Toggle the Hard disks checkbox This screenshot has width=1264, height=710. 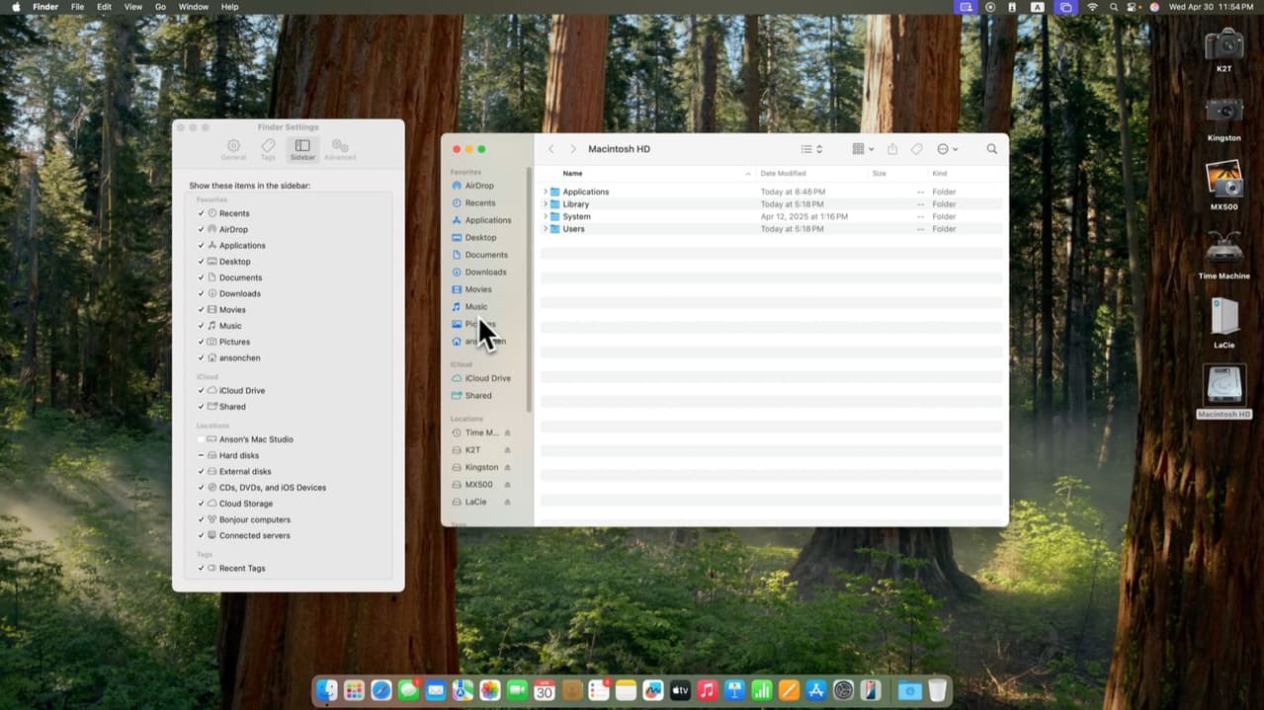coord(202,455)
